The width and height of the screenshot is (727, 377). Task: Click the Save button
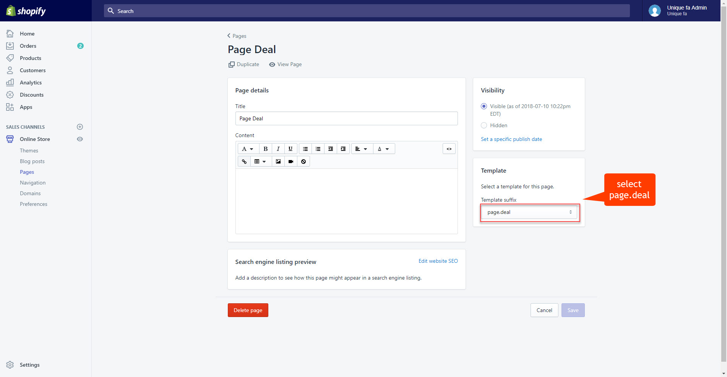coord(573,310)
